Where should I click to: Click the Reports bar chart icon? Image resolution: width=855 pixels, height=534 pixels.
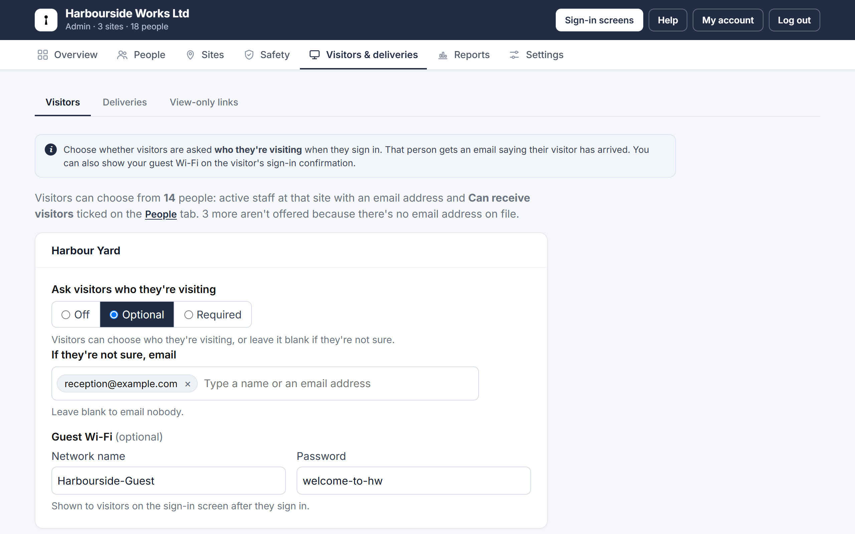tap(443, 55)
